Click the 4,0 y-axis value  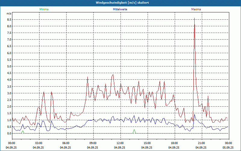point(9,80)
